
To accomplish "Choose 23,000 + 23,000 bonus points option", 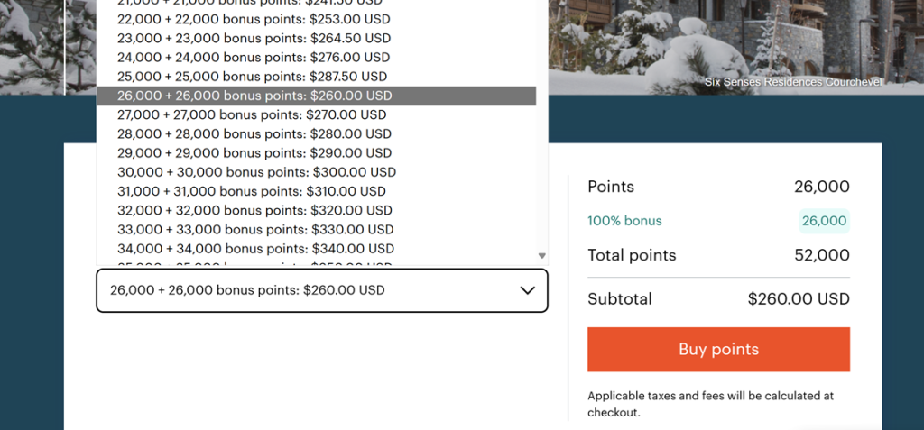I will [254, 39].
